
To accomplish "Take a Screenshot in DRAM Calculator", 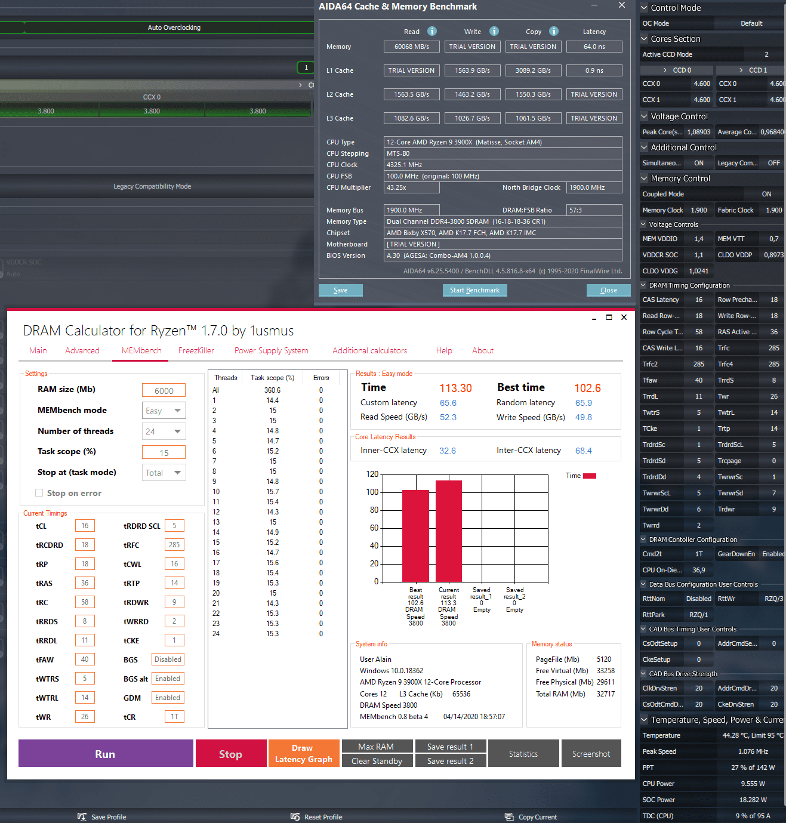I will pyautogui.click(x=591, y=753).
